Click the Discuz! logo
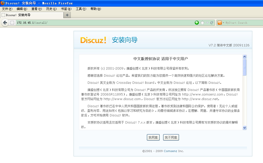Viewport: 263px width, 163px height. [93, 40]
